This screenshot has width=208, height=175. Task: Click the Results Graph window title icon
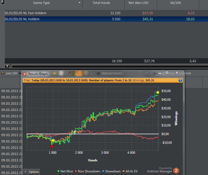point(25,74)
